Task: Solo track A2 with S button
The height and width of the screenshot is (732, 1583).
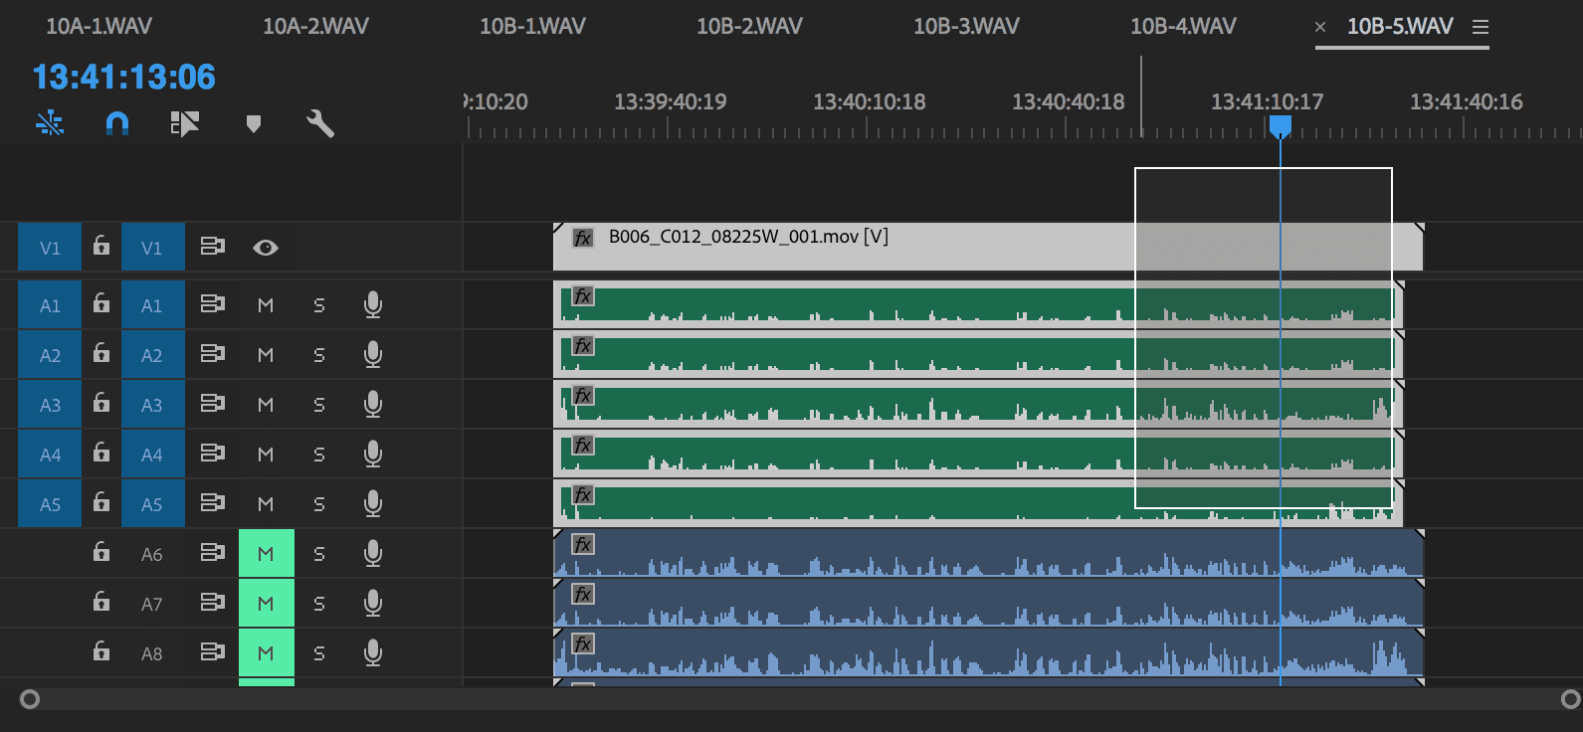Action: click(319, 355)
